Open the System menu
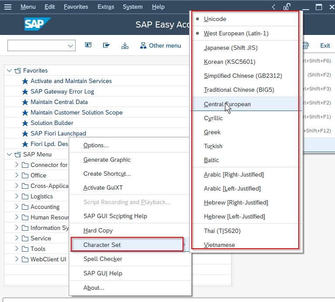This screenshot has width=335, height=302. 132,7
